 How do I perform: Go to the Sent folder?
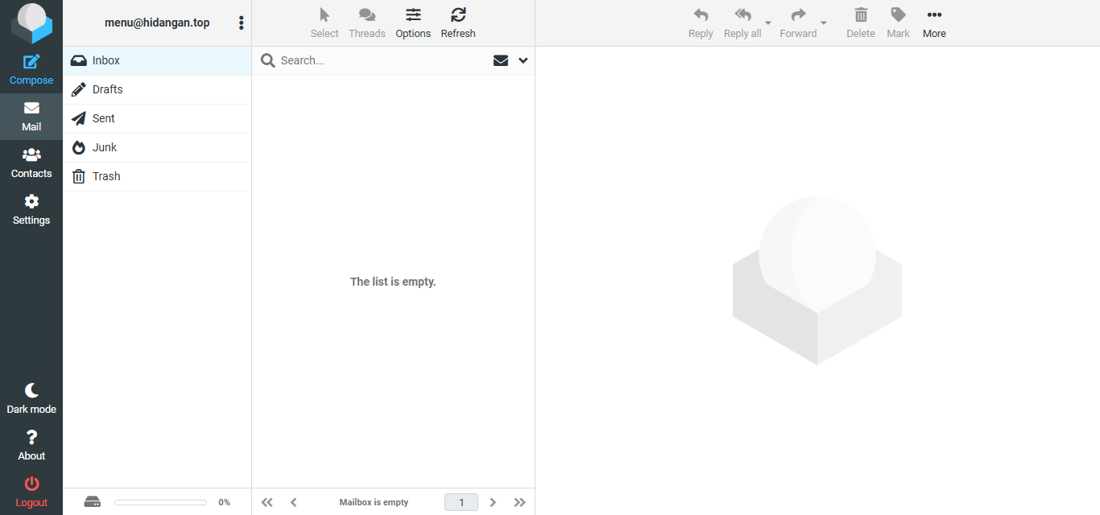coord(104,118)
